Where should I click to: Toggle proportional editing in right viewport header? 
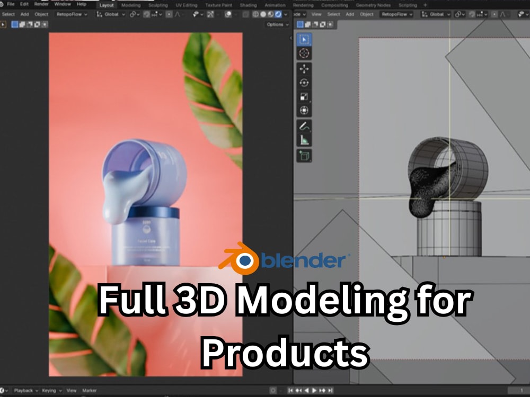[x=494, y=14]
